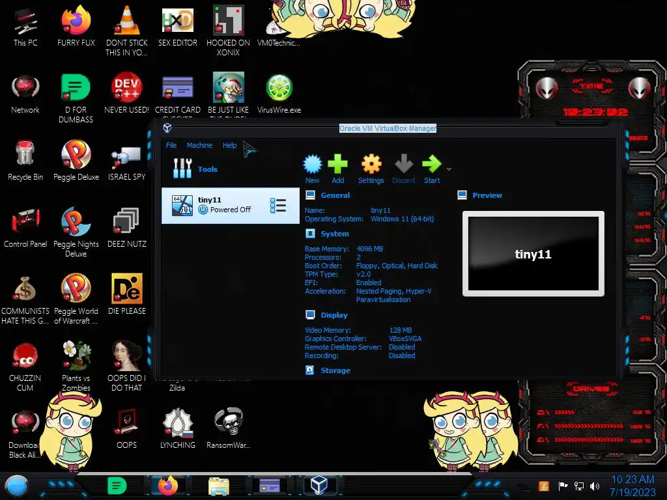
Task: Click the green Add machine icon
Action: click(338, 169)
